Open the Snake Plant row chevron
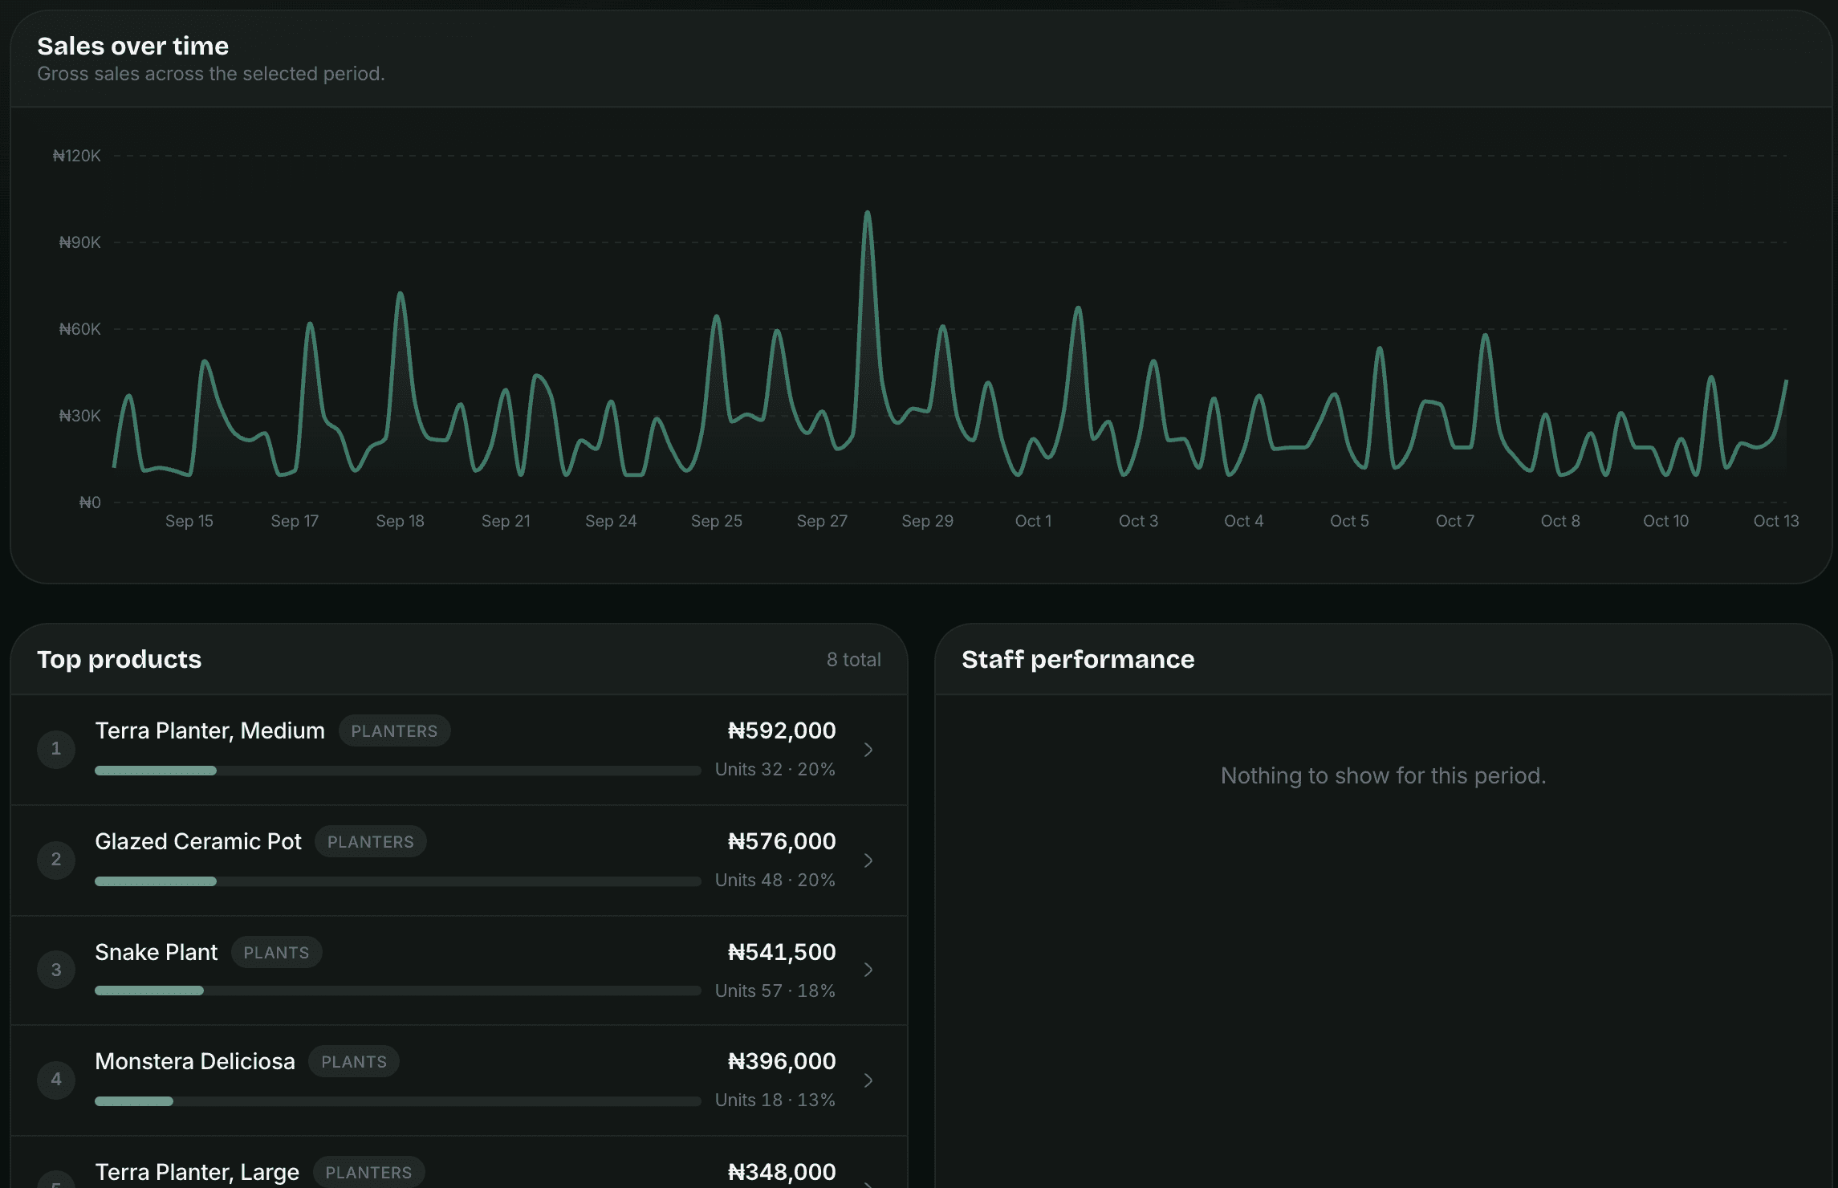1838x1188 pixels. tap(868, 970)
